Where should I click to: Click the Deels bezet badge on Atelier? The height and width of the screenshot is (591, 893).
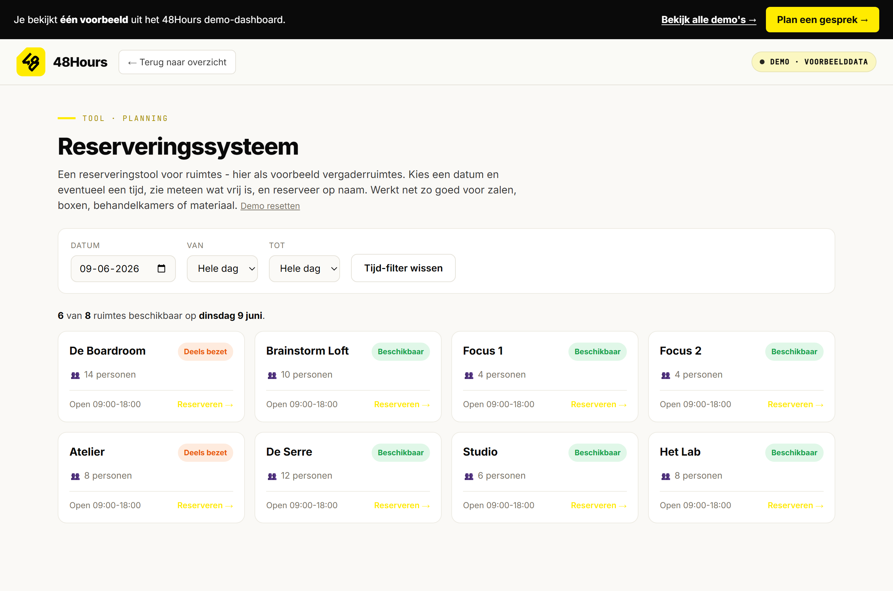[205, 452]
